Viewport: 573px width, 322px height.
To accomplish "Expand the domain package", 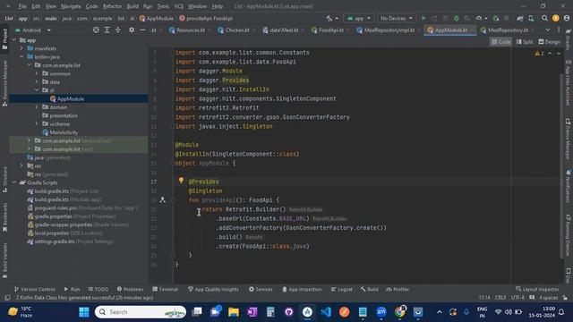I will point(37,107).
